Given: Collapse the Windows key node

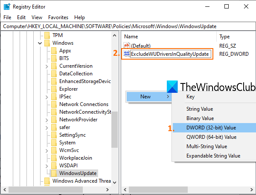Looking at the screenshot, I should pos(40,43).
